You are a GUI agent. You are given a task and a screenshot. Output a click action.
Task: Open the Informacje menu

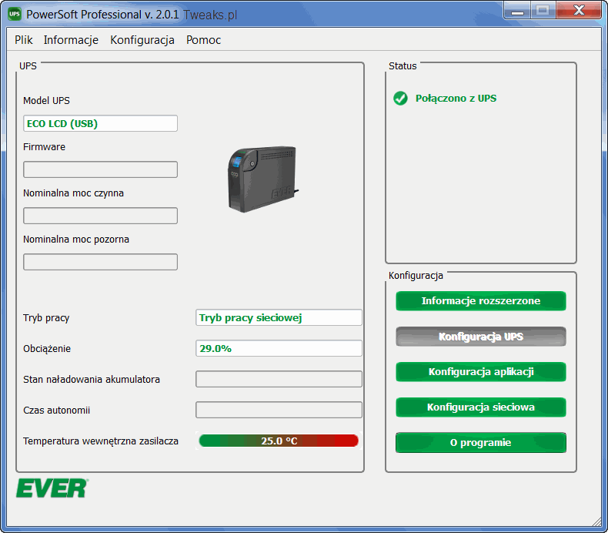(x=71, y=40)
